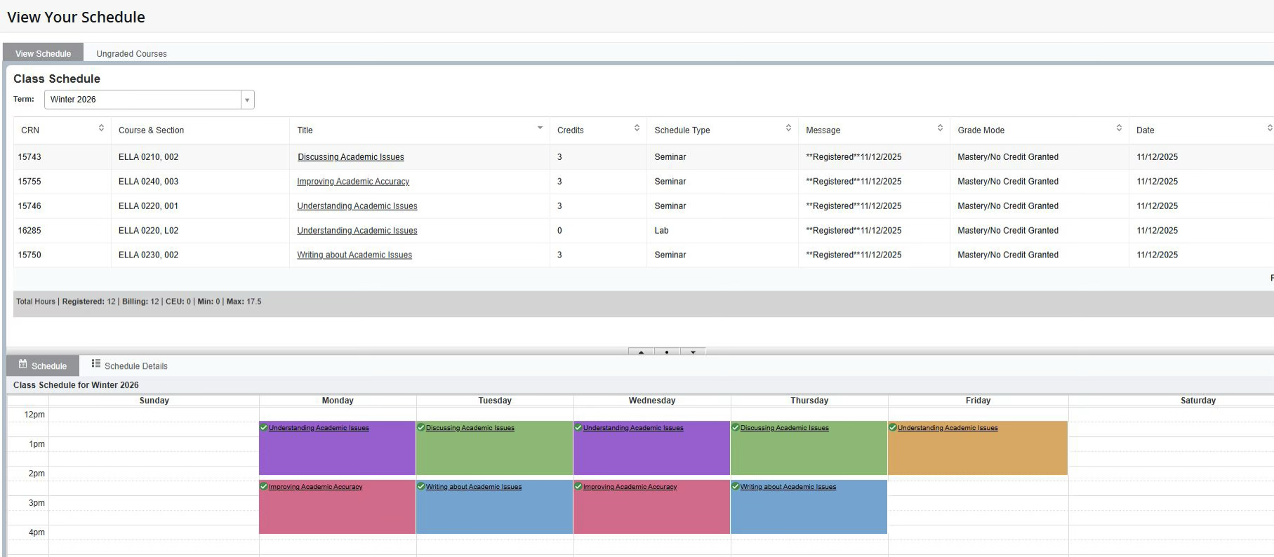Toggle the sort icon on Grade Mode

coord(1119,128)
